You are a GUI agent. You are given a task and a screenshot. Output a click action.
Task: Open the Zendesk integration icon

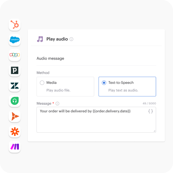point(15,85)
